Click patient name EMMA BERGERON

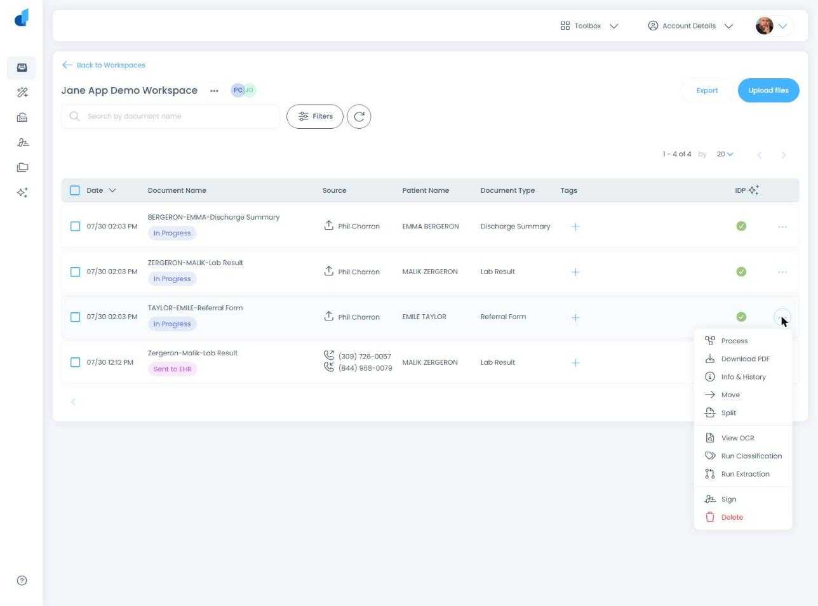click(431, 227)
